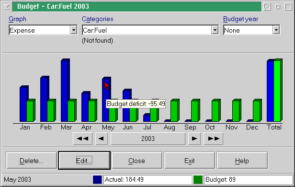
Task: Click the Budget year label
Action: (240, 19)
